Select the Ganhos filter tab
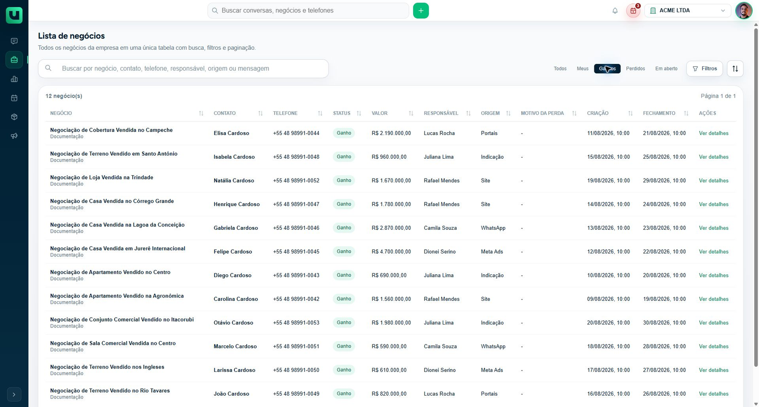 point(607,69)
